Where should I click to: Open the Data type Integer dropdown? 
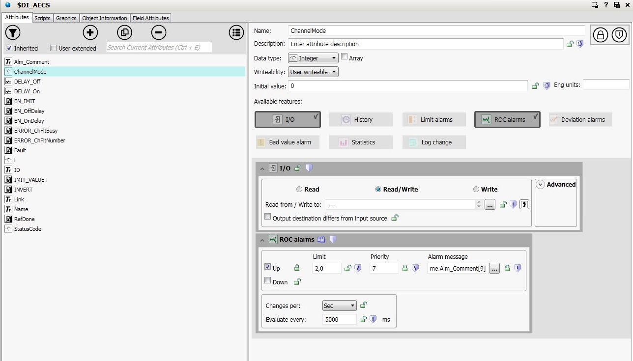pyautogui.click(x=313, y=58)
